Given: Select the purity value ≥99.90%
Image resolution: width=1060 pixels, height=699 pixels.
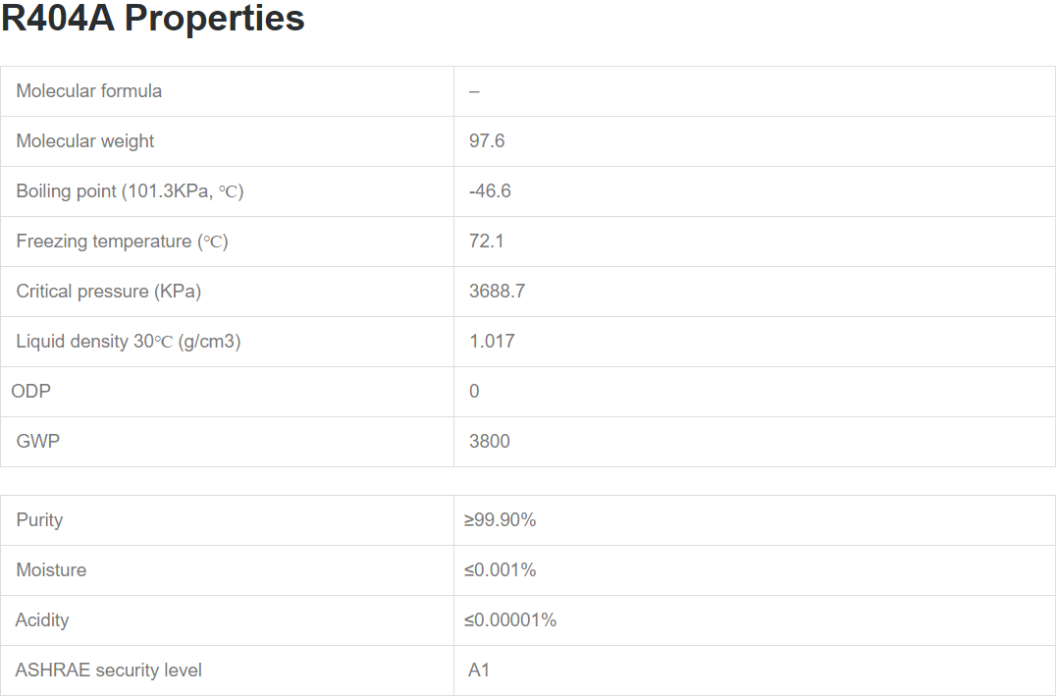Looking at the screenshot, I should (x=501, y=520).
